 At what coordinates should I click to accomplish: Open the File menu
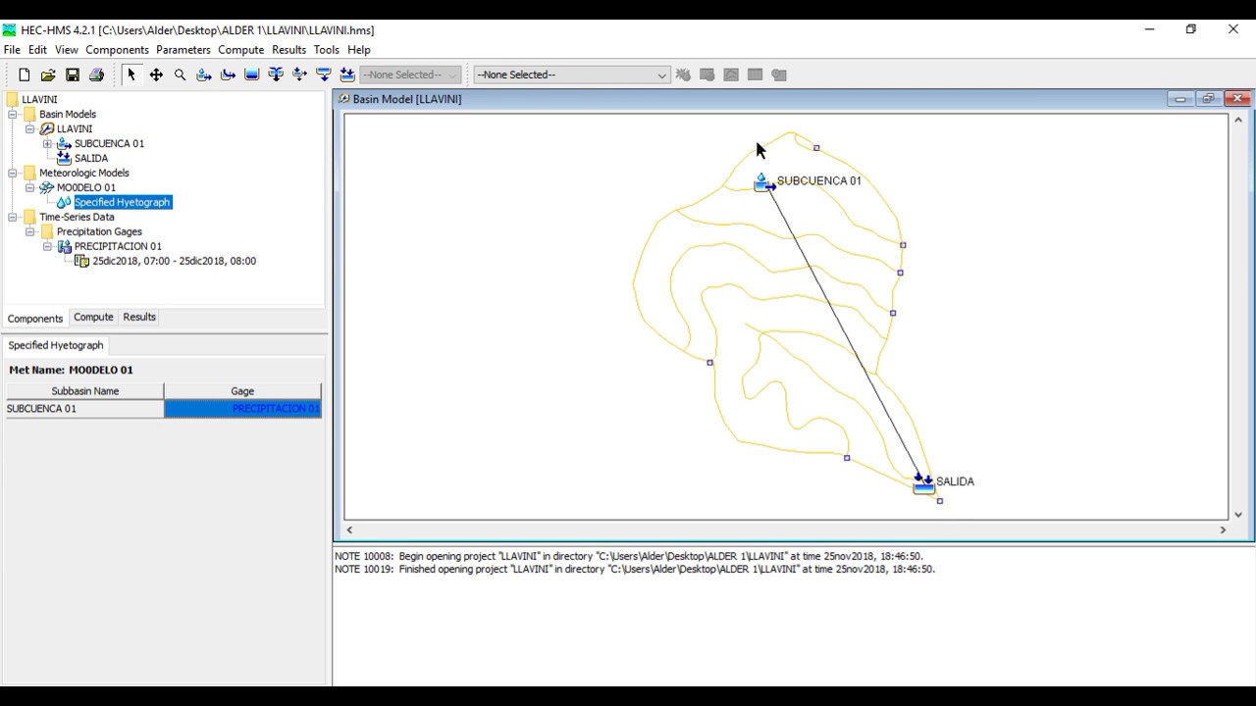point(12,50)
